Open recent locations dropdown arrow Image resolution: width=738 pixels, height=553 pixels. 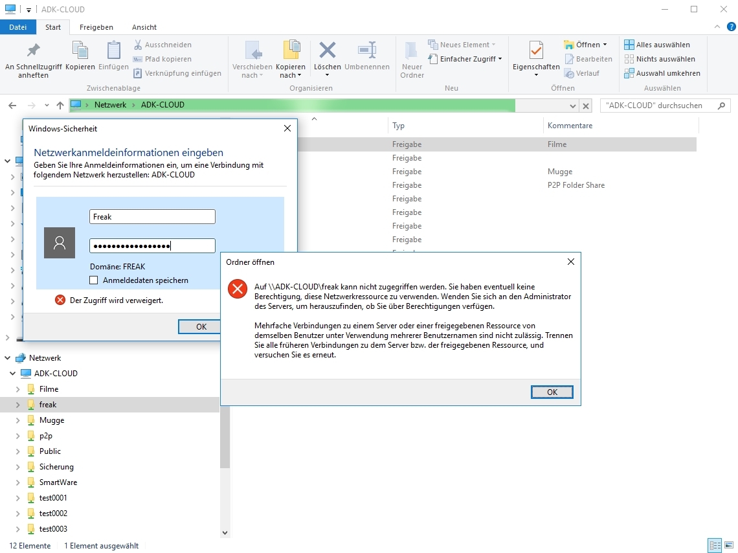(x=47, y=106)
